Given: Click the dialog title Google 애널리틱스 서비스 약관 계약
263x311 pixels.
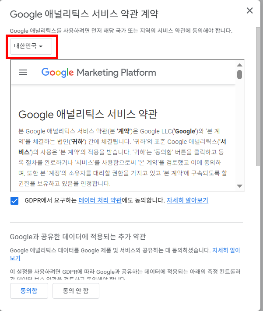Looking at the screenshot, I should click(84, 14).
